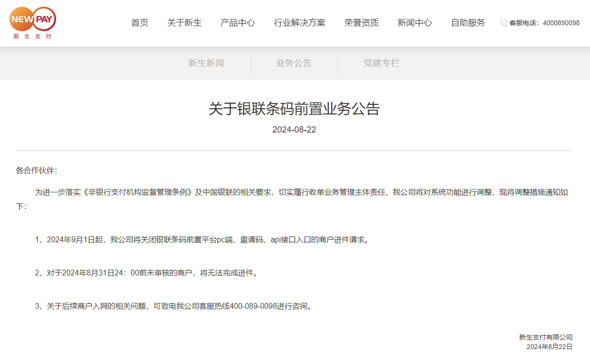Click the customer service phone icon

(504, 23)
